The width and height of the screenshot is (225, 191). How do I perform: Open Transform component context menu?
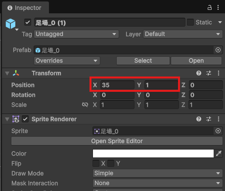[x=219, y=73]
